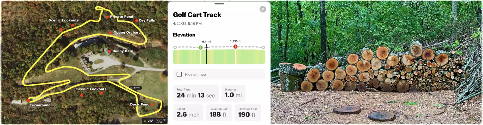Tap the Private Pond waypoint marker
Viewport: 483px width, 125px height.
pyautogui.click(x=107, y=17)
